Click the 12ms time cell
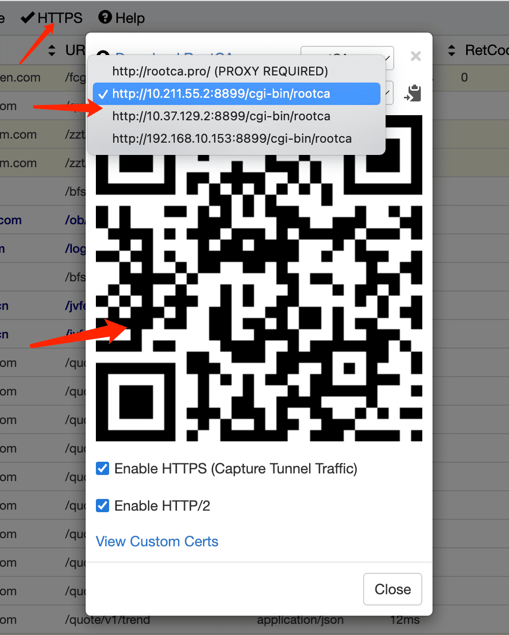The image size is (509, 635). click(405, 620)
